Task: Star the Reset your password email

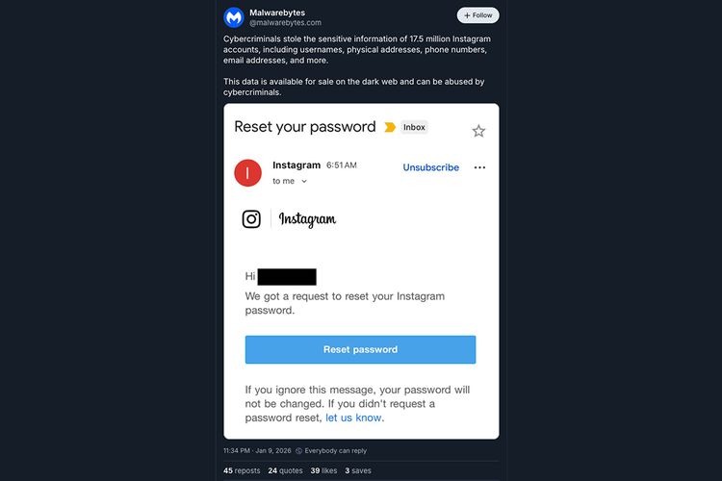Action: click(x=478, y=131)
